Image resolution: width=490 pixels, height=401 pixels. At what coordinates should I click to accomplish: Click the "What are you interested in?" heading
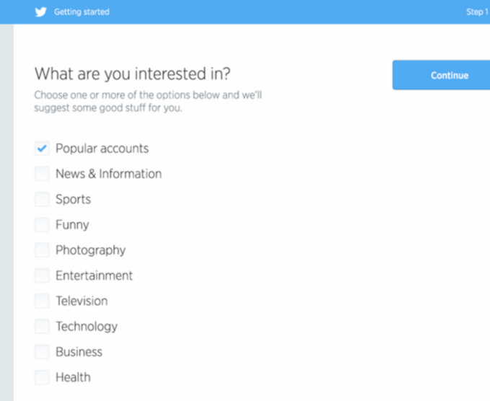pos(137,74)
